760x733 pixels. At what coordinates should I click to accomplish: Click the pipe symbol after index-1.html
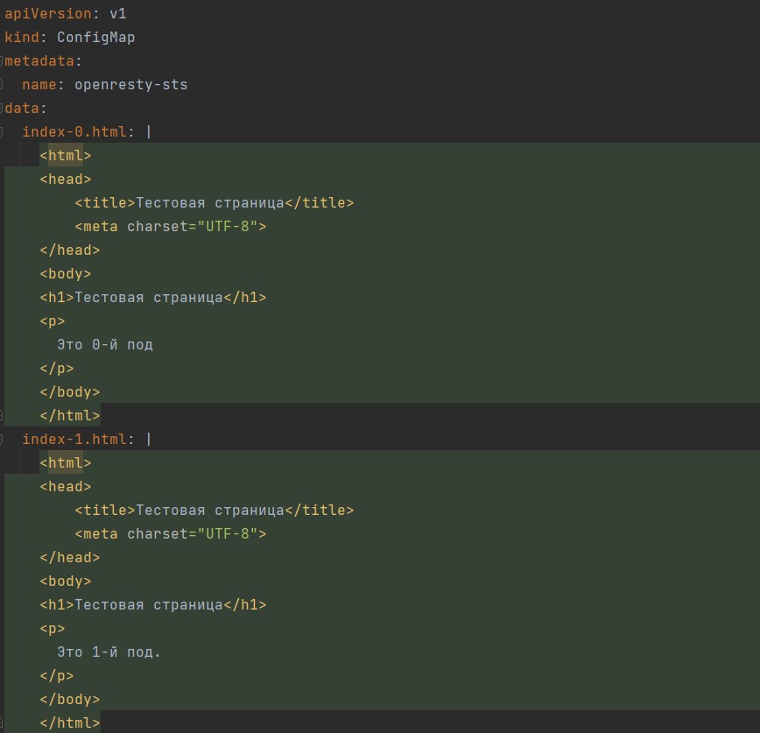pos(148,440)
